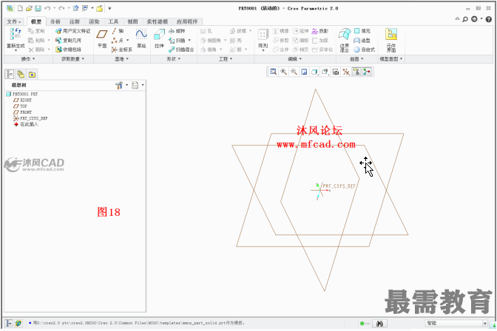Image resolution: width=497 pixels, height=331 pixels.
Task: Open saved views dropdown in graphics toolbar
Action: point(325,72)
